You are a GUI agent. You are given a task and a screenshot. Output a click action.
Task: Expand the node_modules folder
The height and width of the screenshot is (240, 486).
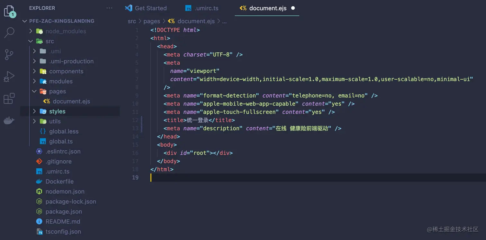(31, 31)
